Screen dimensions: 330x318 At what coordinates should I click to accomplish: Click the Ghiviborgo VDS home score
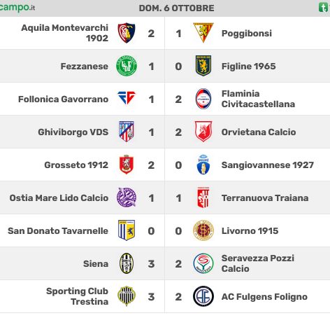[x=151, y=132]
